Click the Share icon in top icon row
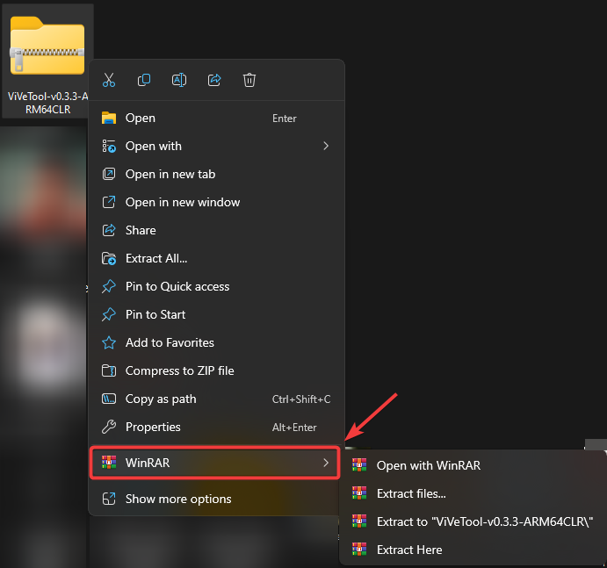This screenshot has height=568, width=607. [x=214, y=80]
